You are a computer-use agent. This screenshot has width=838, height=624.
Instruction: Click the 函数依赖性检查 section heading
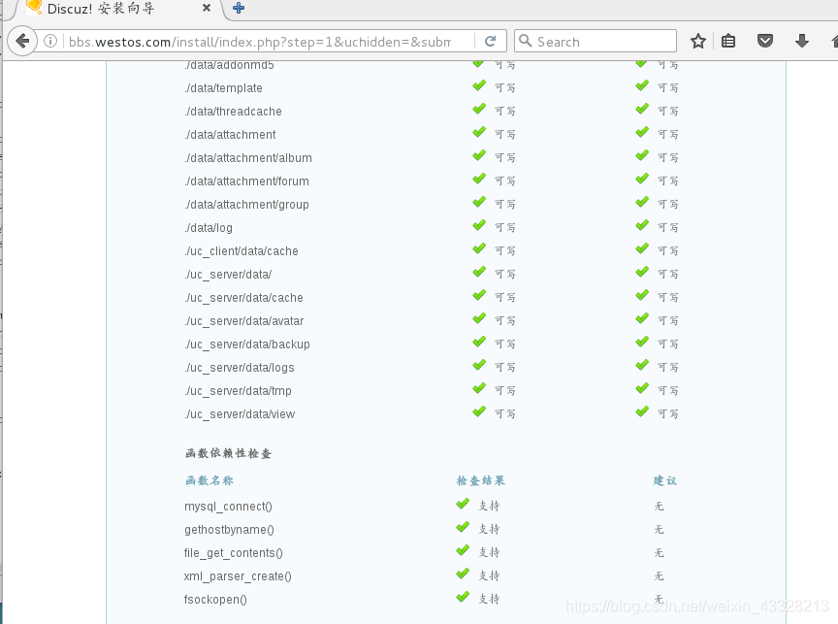[x=228, y=453]
